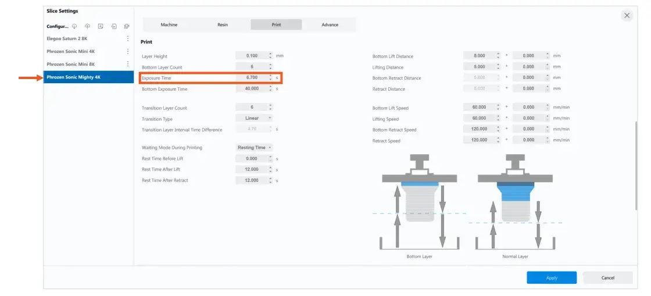
Task: Click the Bottom Lift Distance first value field
Action: pos(479,56)
